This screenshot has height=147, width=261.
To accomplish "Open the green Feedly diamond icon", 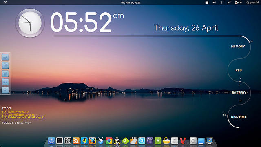I will click(125, 140).
